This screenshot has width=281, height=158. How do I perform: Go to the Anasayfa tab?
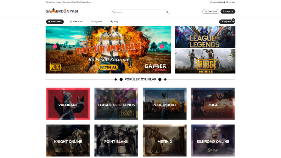[55, 22]
